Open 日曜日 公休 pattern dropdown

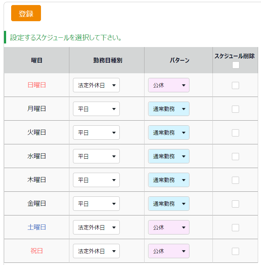169,85
